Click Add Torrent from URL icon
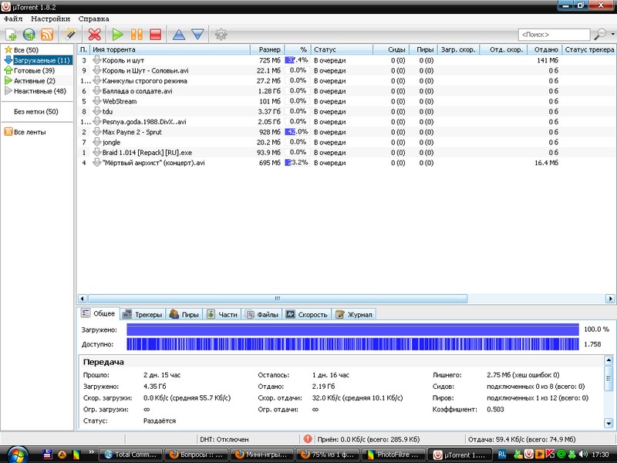 click(x=29, y=35)
